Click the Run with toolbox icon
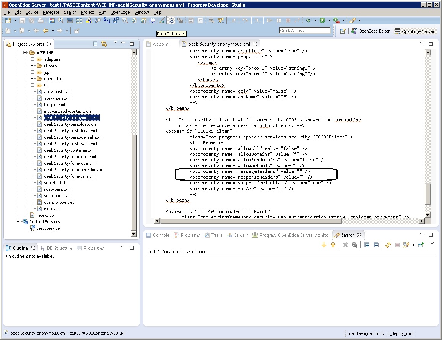Screen dimensions: 442x340 [x=336, y=20]
